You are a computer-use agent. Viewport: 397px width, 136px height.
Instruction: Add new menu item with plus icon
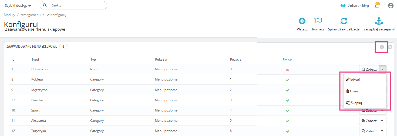coord(382,47)
